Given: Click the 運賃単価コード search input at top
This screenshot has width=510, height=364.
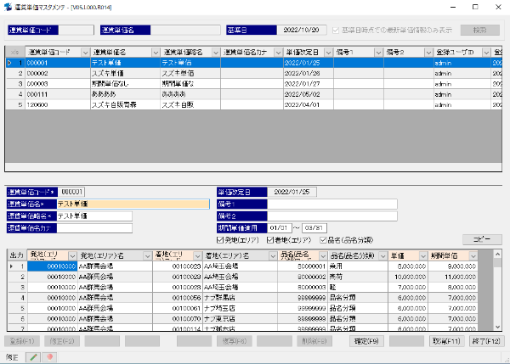Looking at the screenshot, I should (76, 31).
